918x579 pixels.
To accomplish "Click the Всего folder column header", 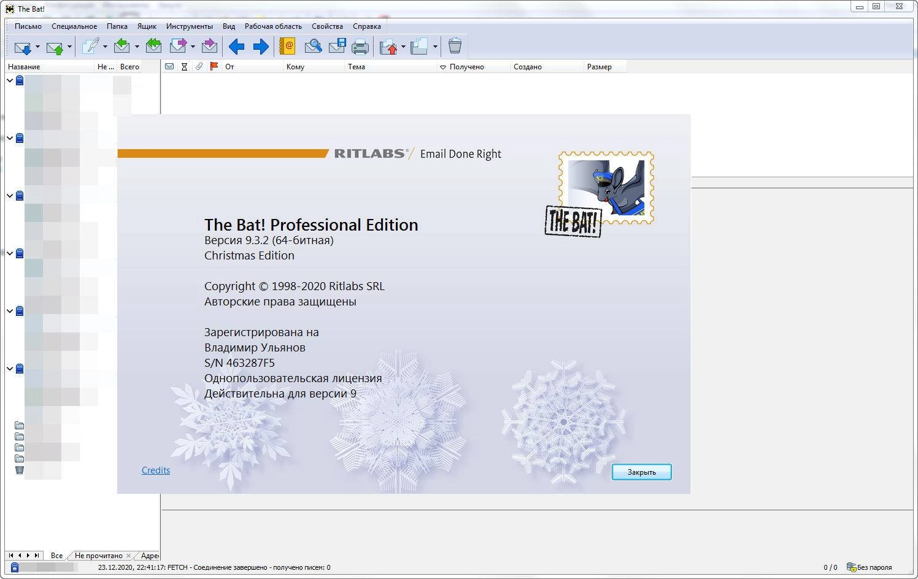I will coord(129,67).
